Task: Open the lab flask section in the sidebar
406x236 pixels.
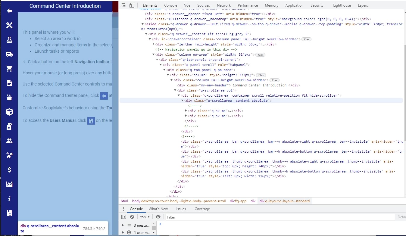Action: coord(9,39)
